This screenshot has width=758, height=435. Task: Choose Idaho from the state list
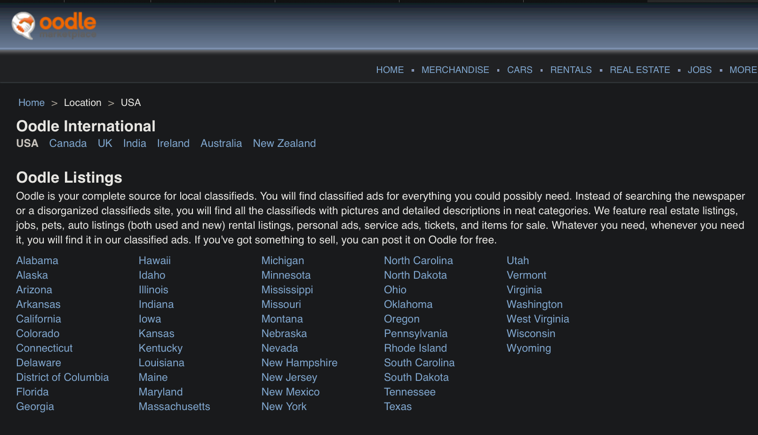tap(152, 275)
